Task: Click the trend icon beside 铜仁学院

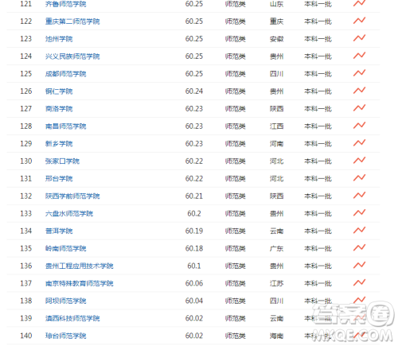Action: [x=359, y=91]
